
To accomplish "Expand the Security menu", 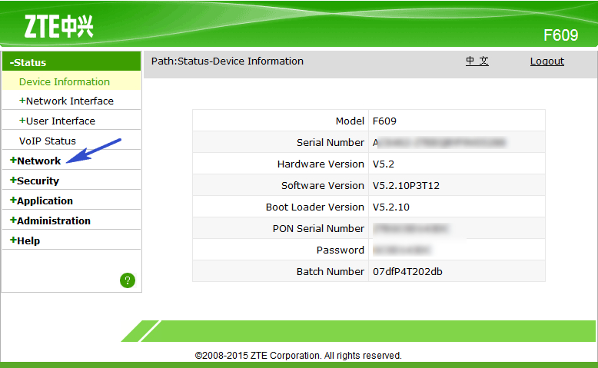I will click(x=35, y=181).
